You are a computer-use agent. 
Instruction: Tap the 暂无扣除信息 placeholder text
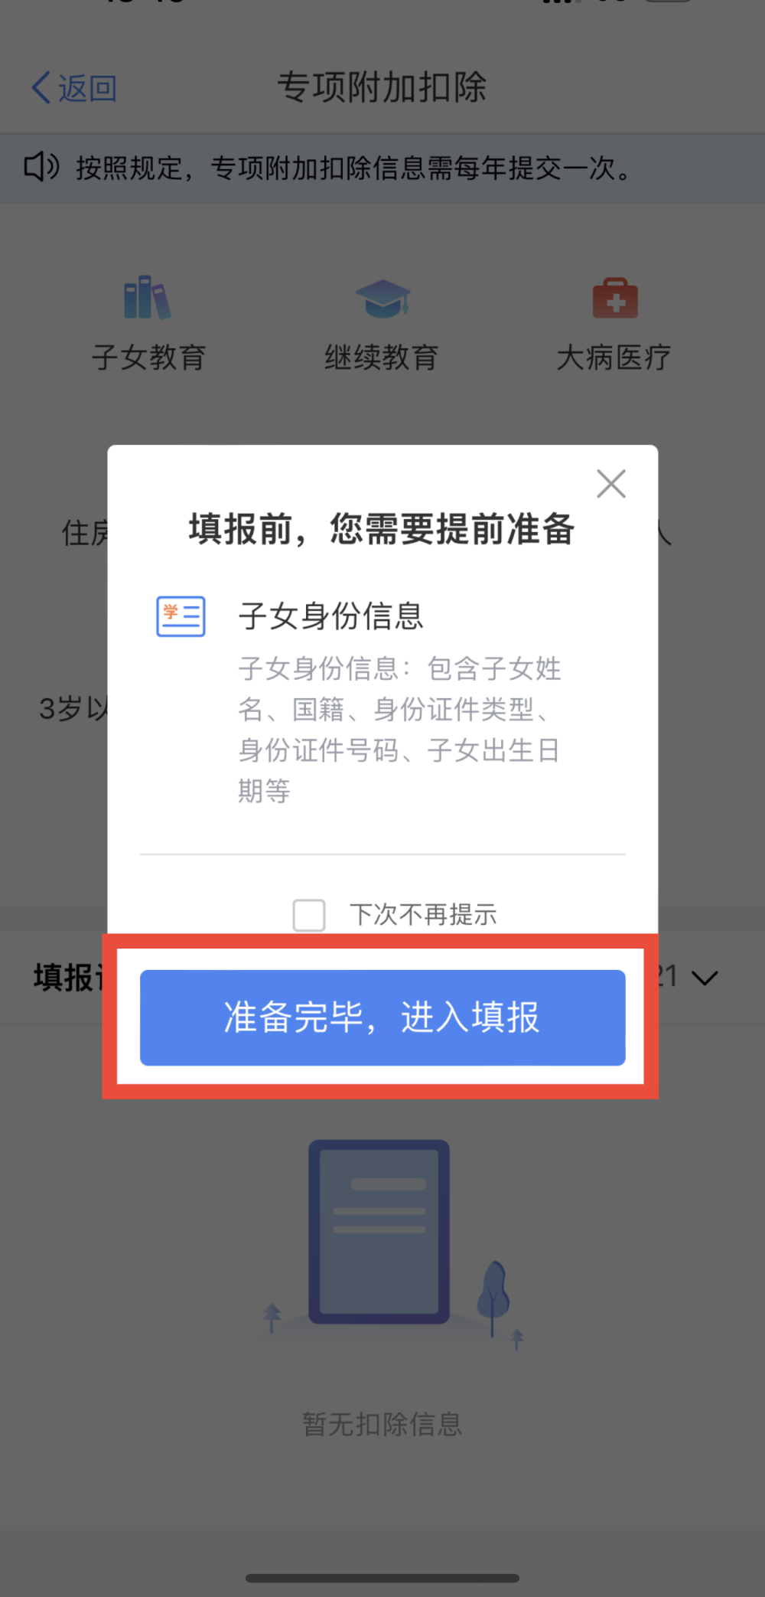(382, 1424)
